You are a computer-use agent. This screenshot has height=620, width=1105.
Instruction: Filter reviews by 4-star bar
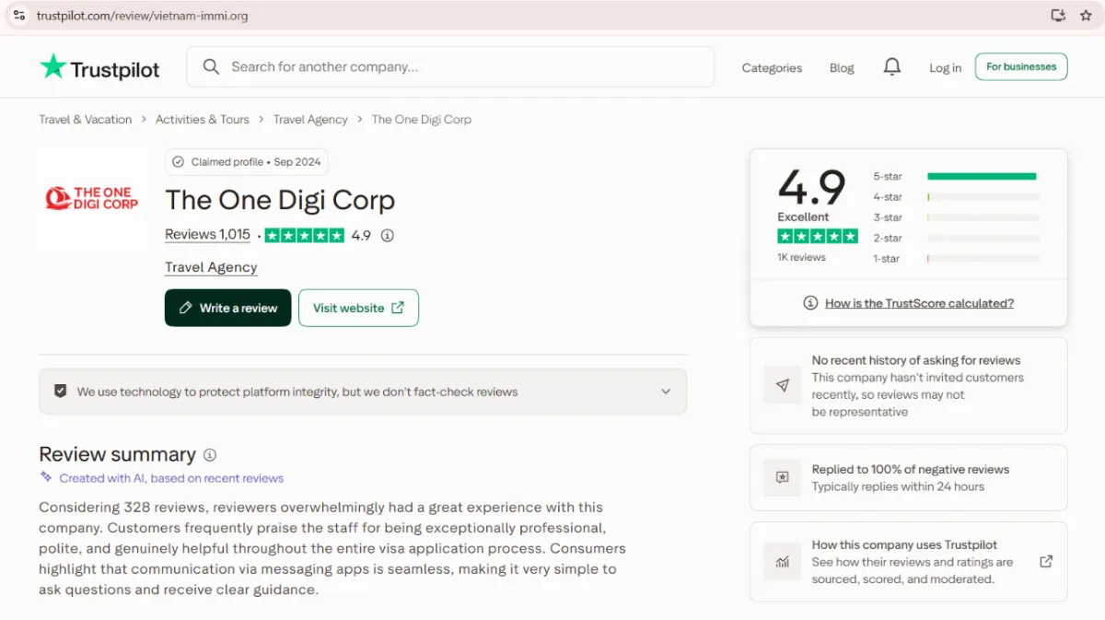tap(956, 197)
